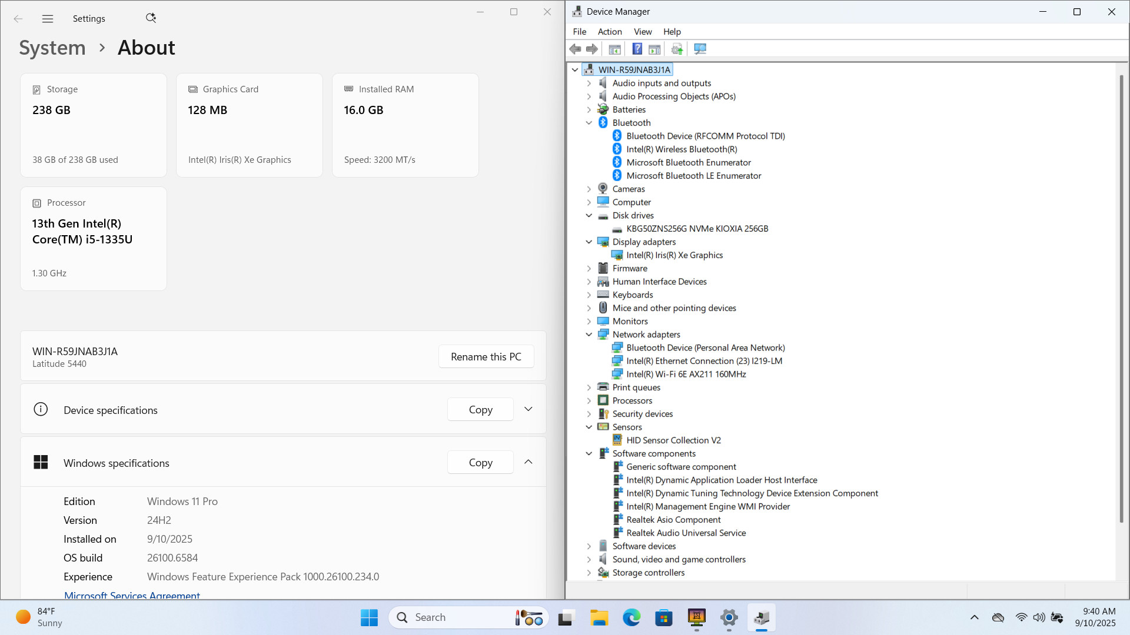Click the Settings search icon
The image size is (1130, 635).
click(151, 18)
